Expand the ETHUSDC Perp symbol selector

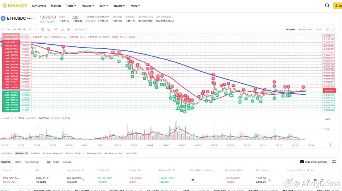tap(35, 18)
